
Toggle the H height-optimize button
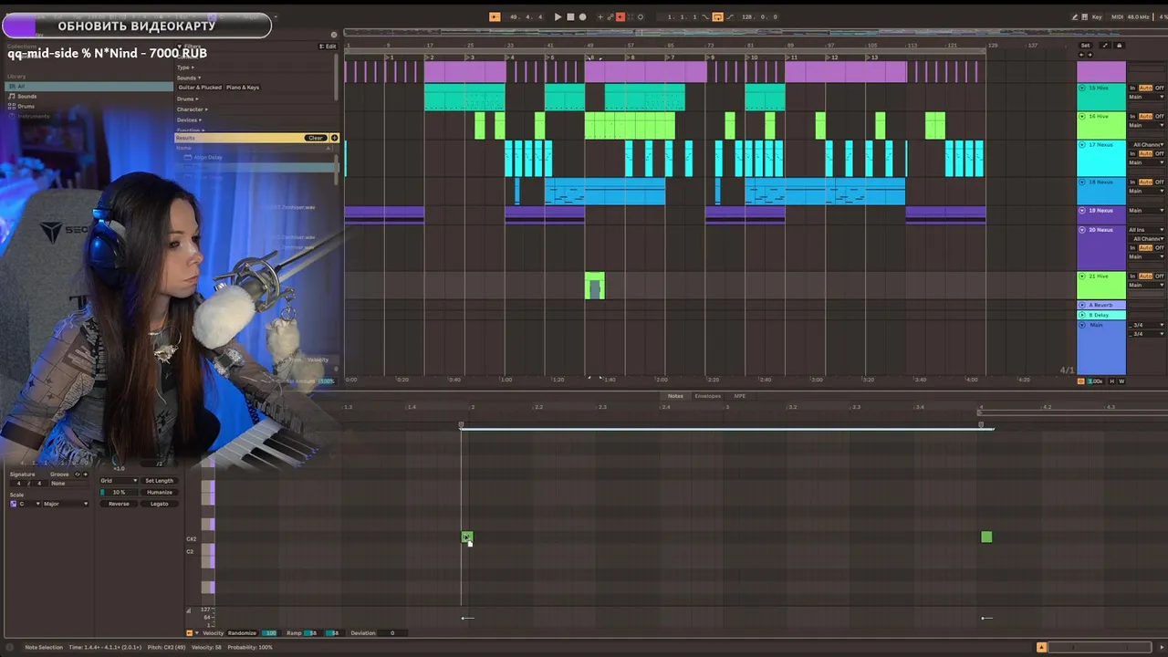coord(1111,381)
